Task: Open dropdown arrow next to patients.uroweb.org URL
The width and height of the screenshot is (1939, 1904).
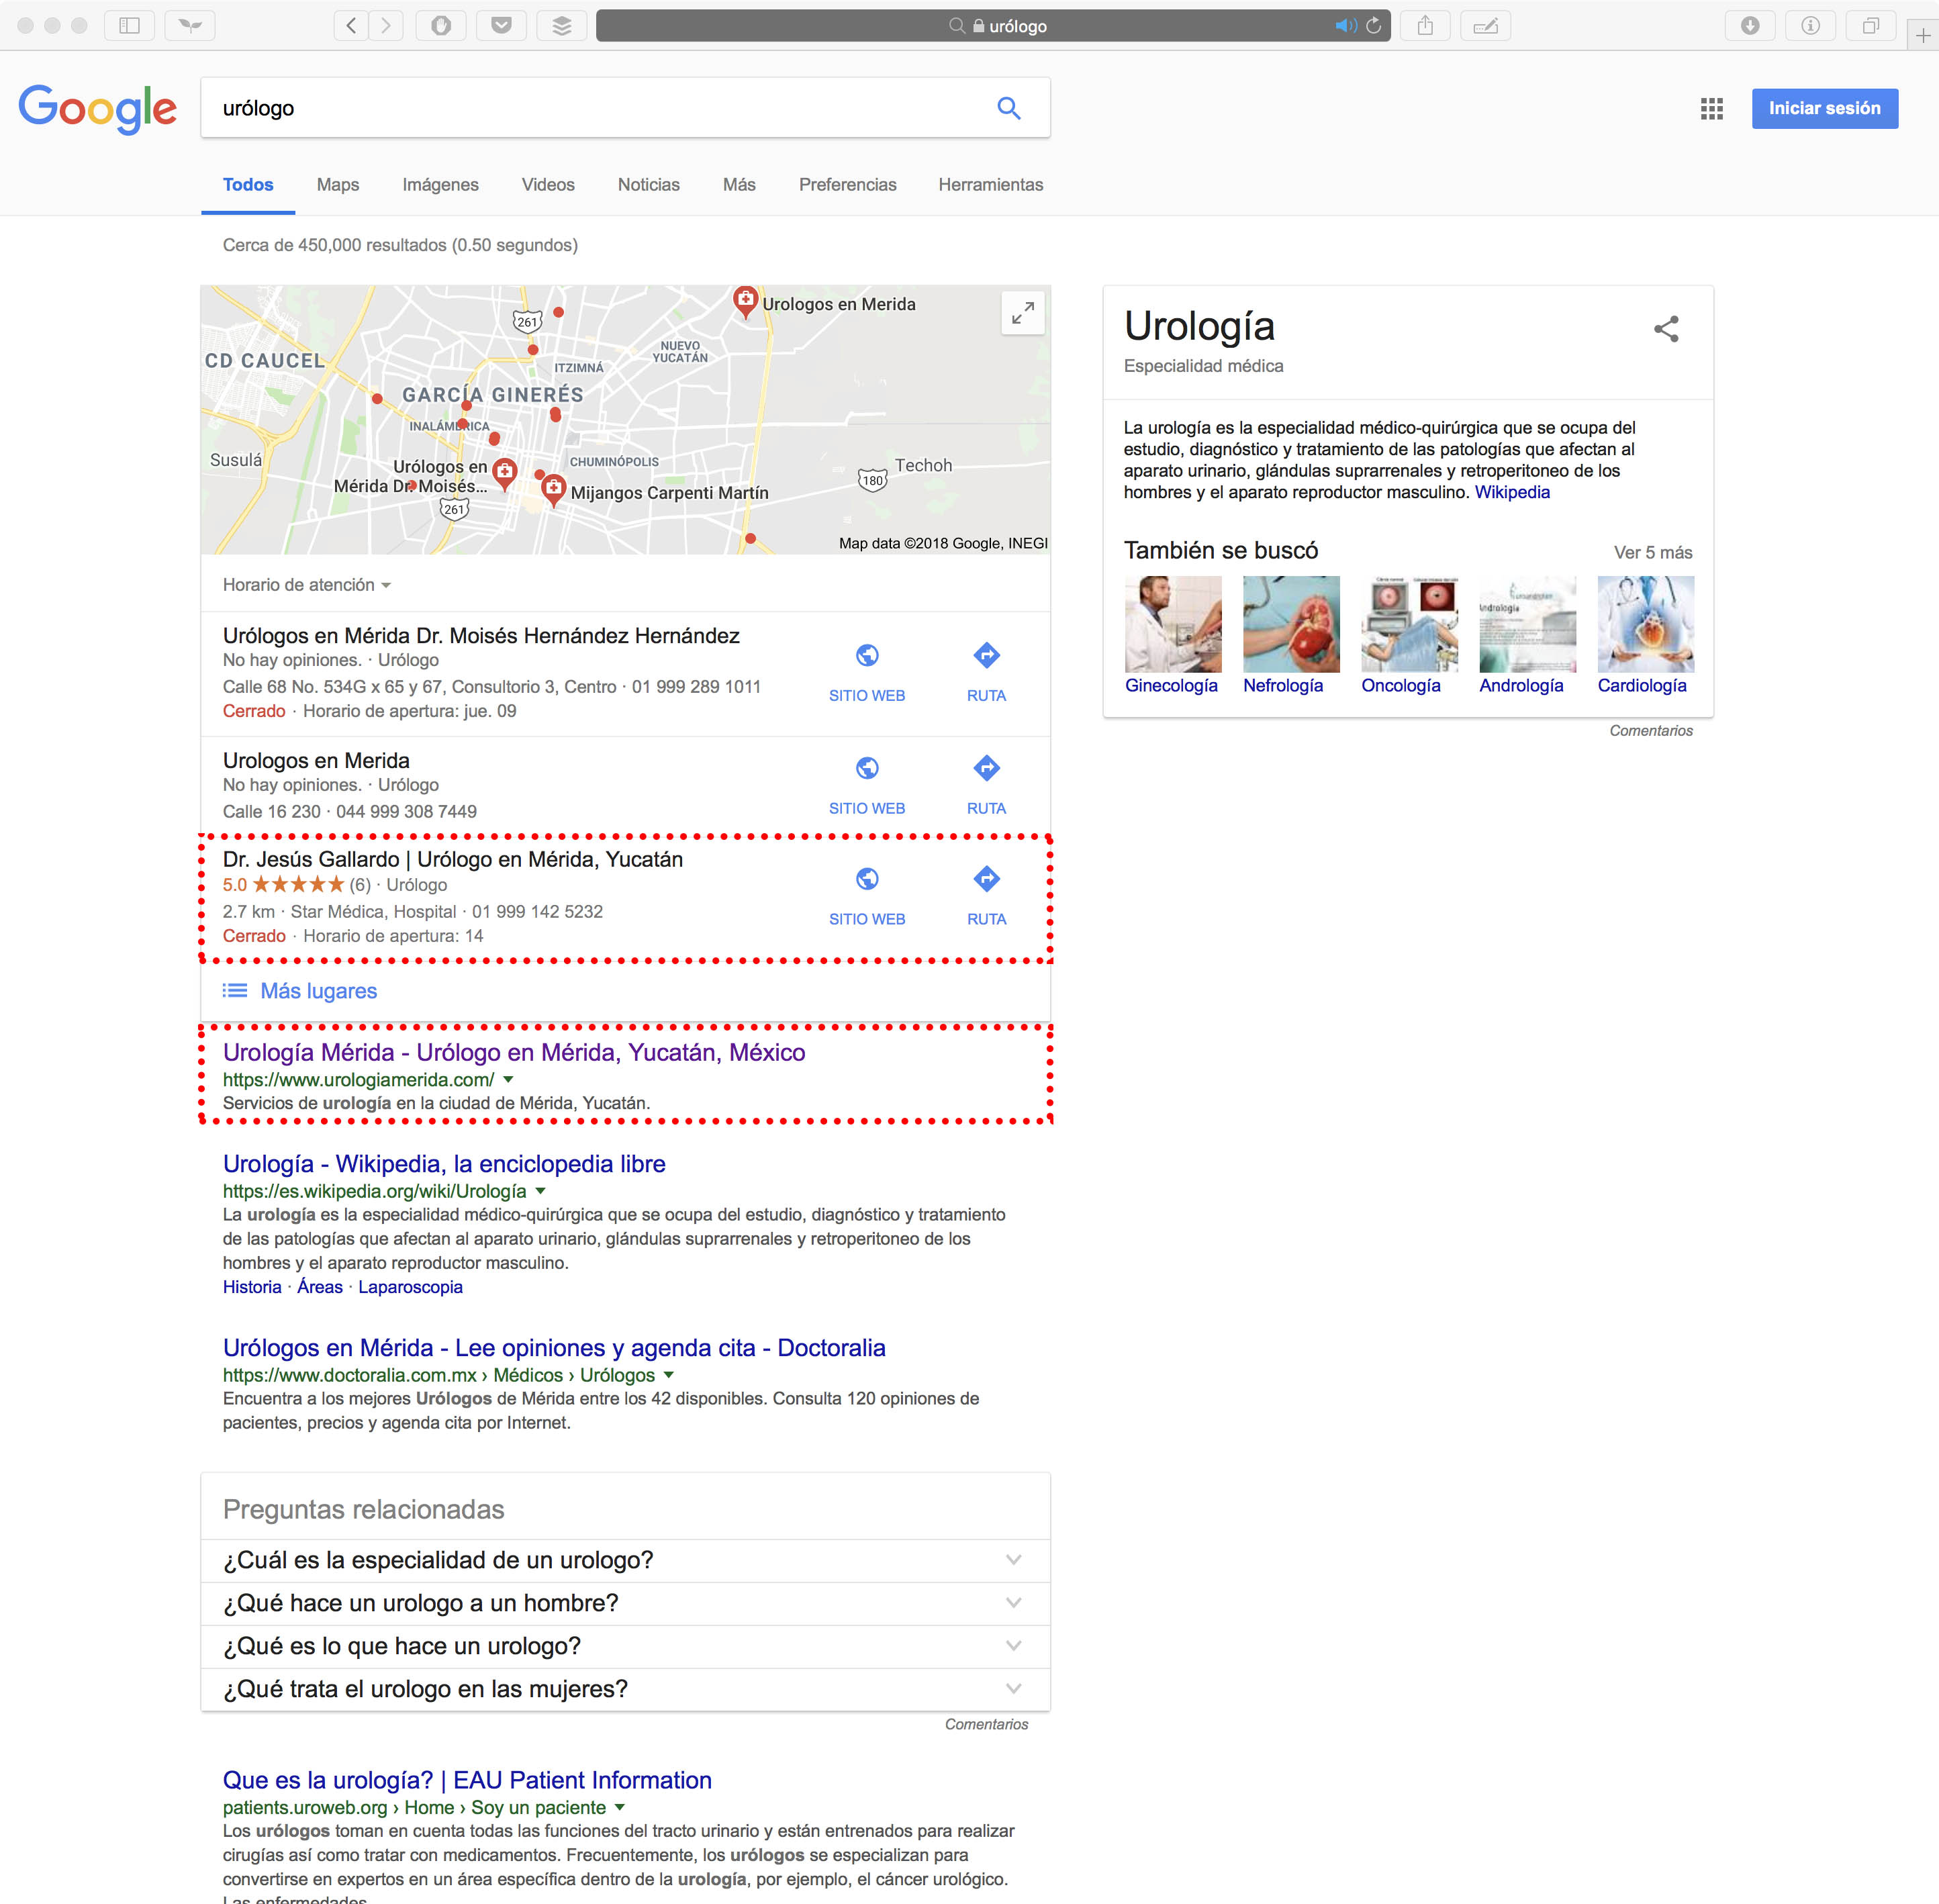Action: [x=619, y=1807]
